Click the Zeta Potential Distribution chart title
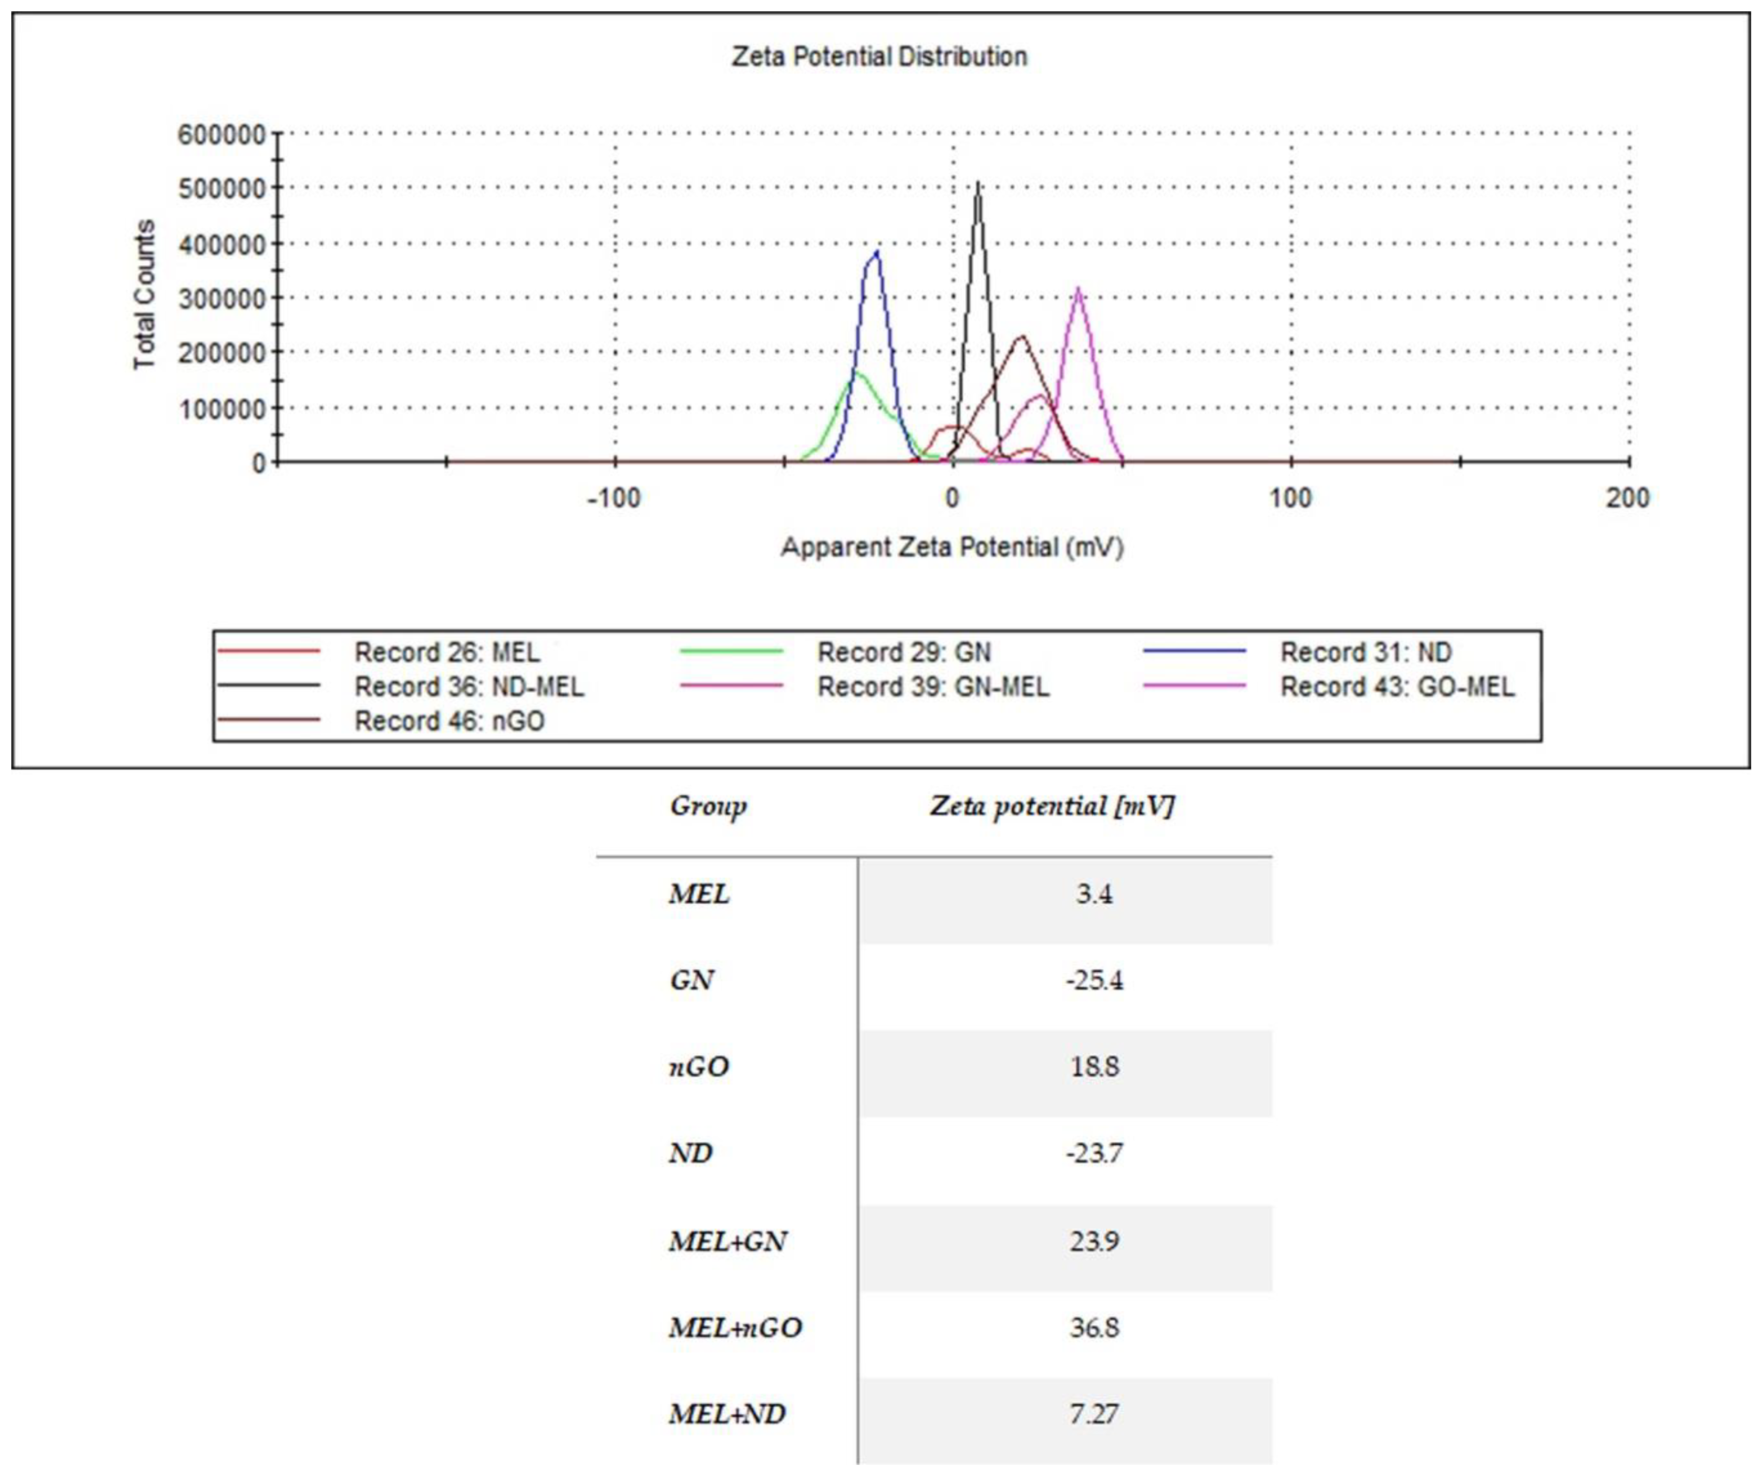Image resolution: width=1762 pixels, height=1478 pixels. tap(878, 56)
